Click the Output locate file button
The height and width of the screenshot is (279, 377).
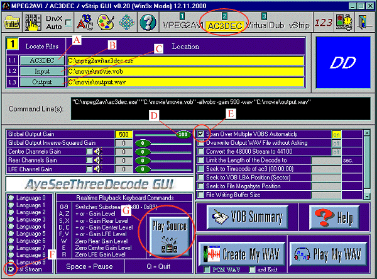(42, 82)
